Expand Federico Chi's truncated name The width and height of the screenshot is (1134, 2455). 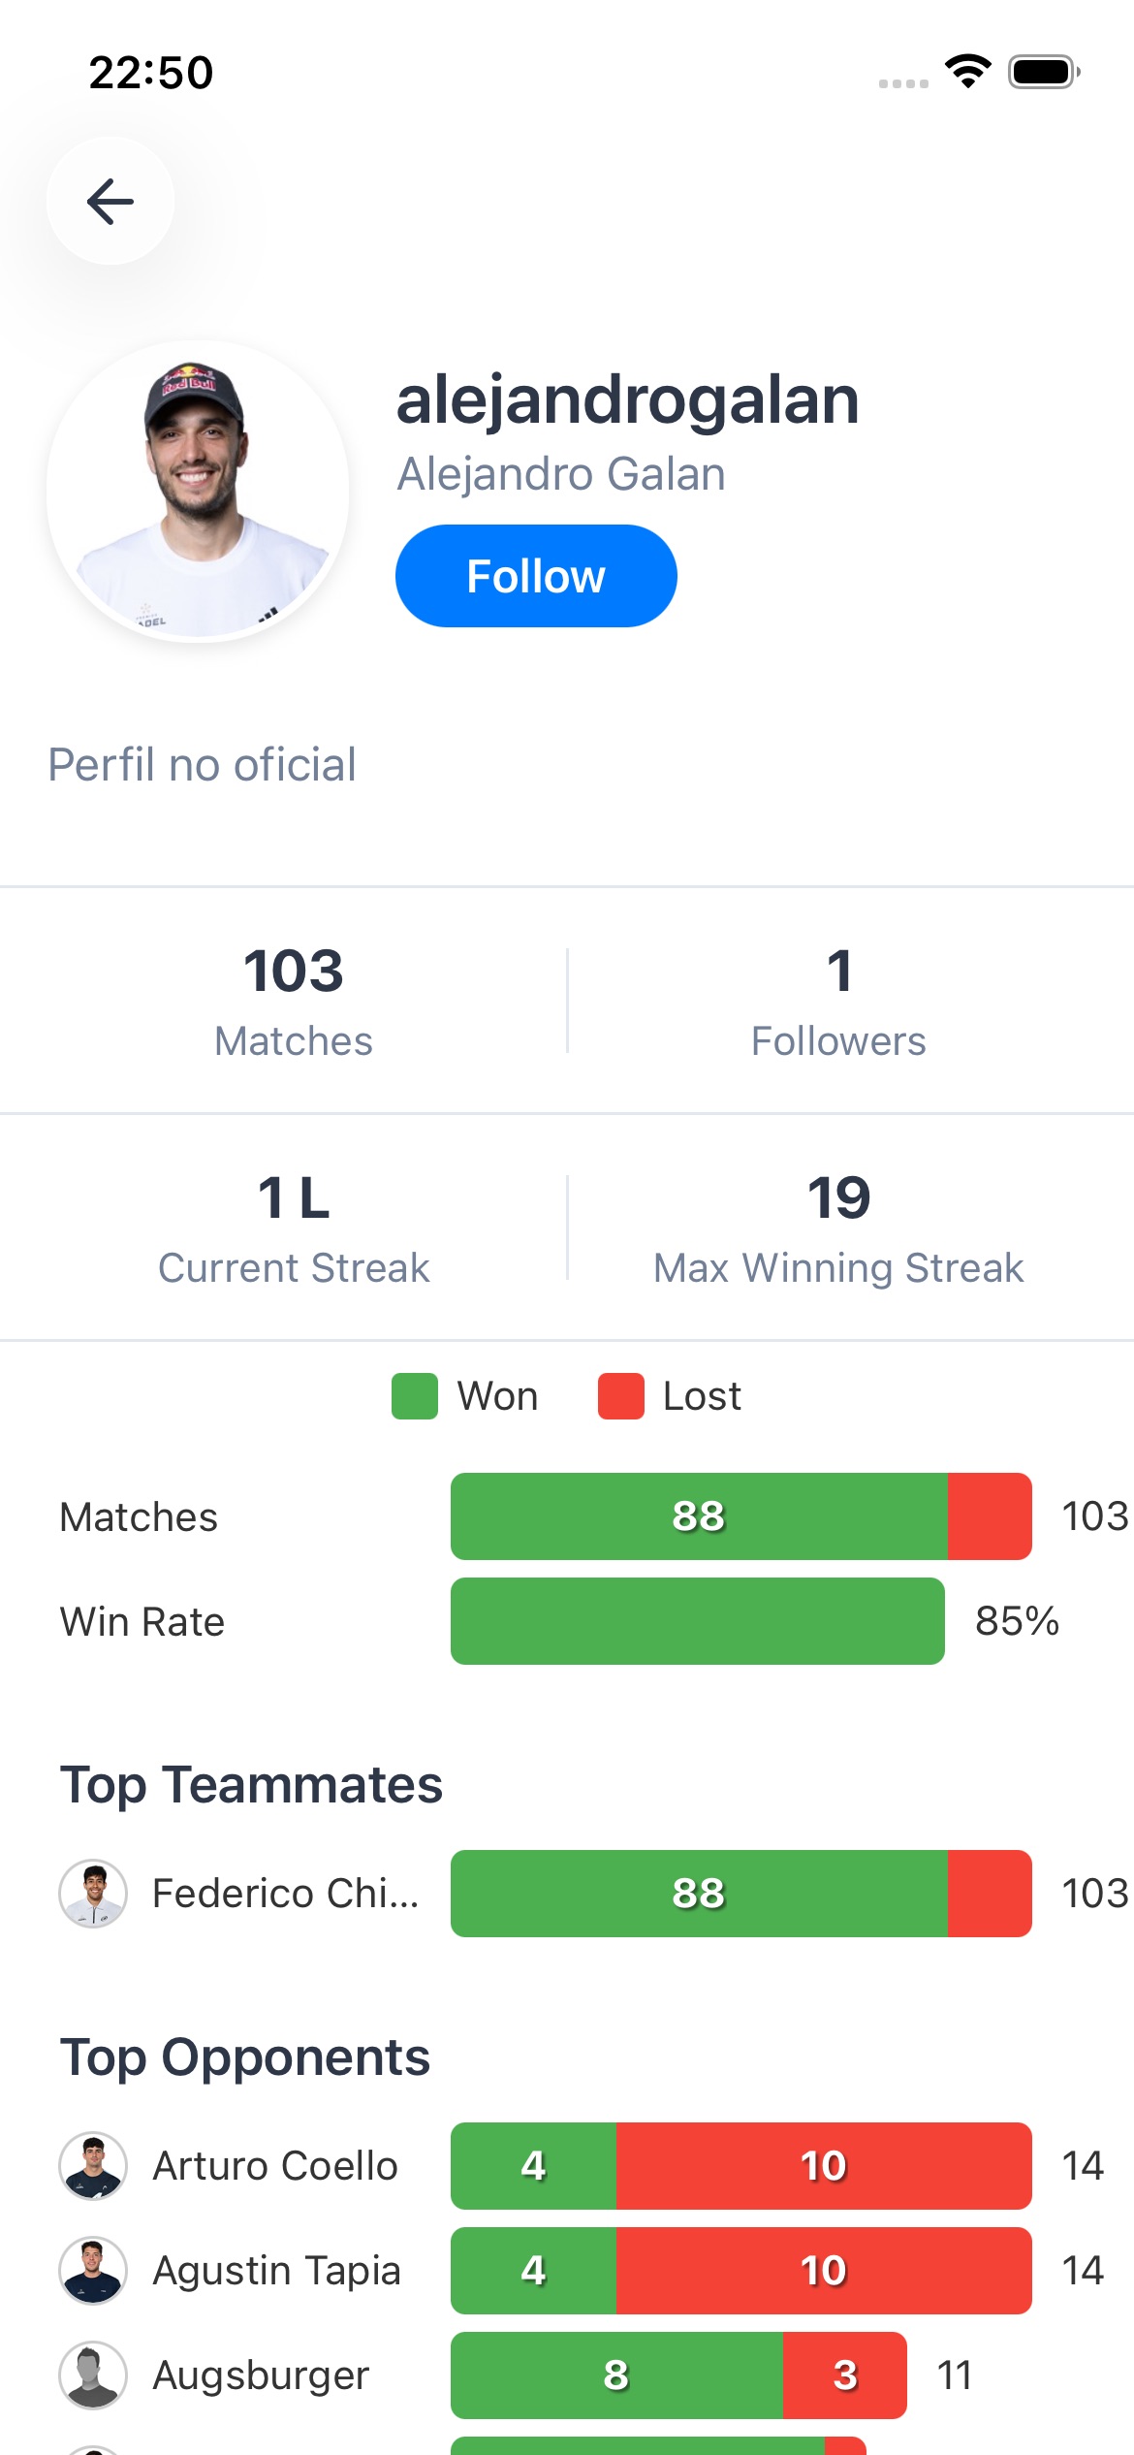pos(285,1893)
